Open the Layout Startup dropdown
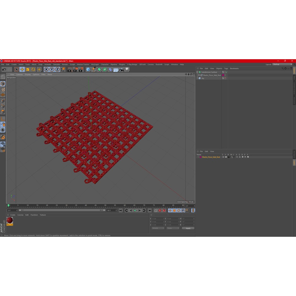This screenshot has height=296, width=296. pos(282,64)
